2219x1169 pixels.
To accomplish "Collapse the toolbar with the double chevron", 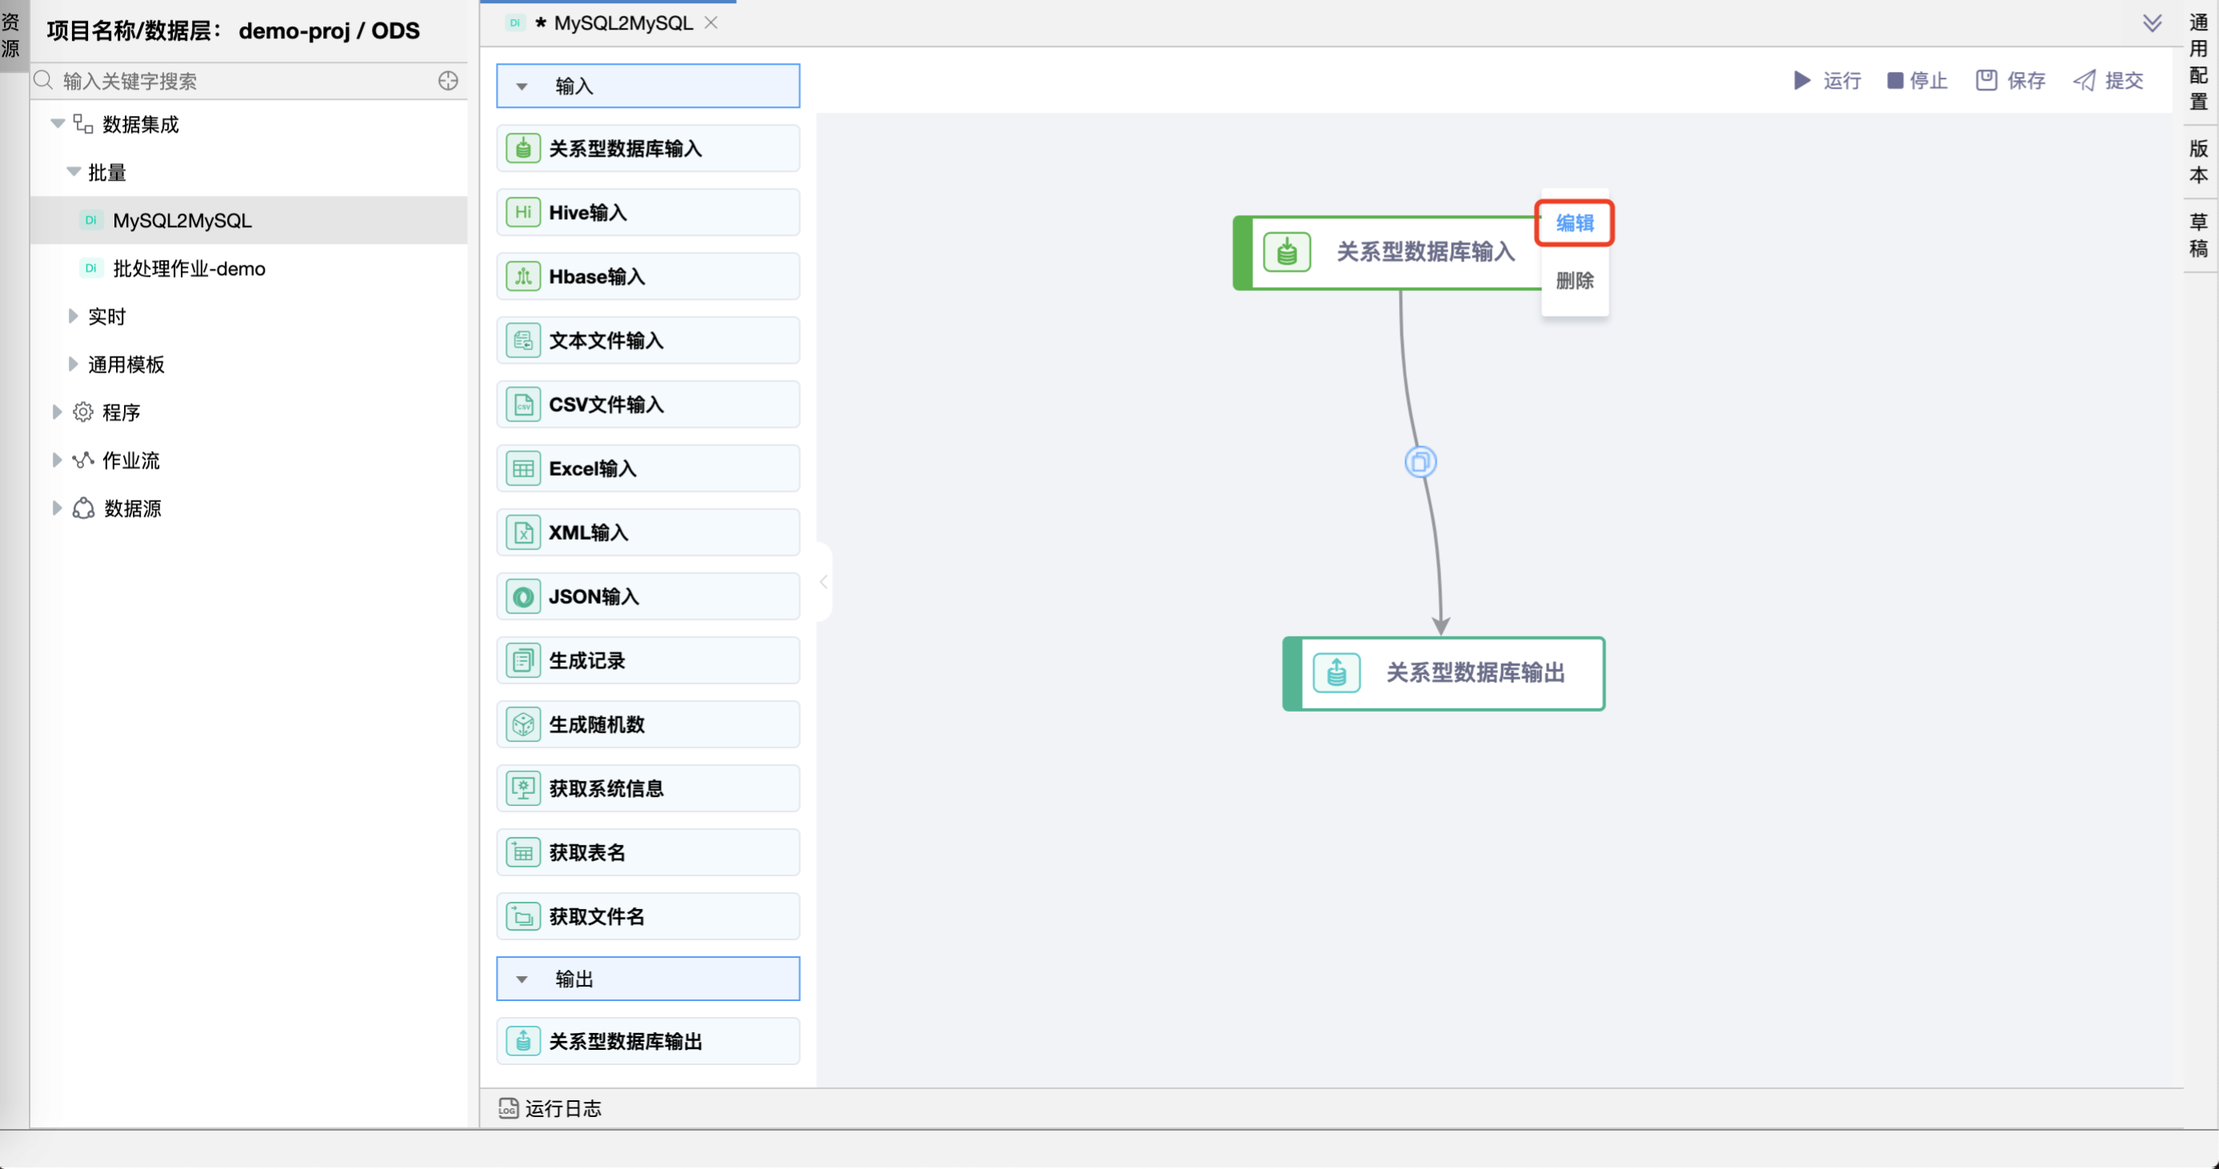I will pyautogui.click(x=2153, y=23).
